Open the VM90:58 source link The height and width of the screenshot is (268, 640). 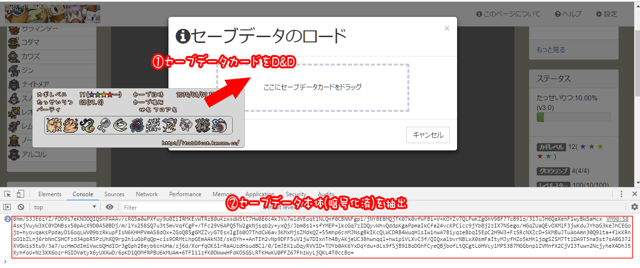click(x=617, y=219)
